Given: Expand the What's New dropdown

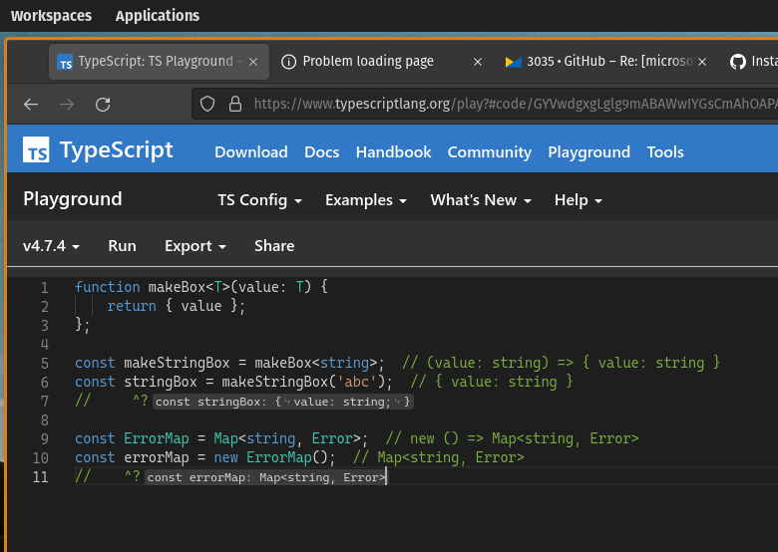Looking at the screenshot, I should coord(481,200).
